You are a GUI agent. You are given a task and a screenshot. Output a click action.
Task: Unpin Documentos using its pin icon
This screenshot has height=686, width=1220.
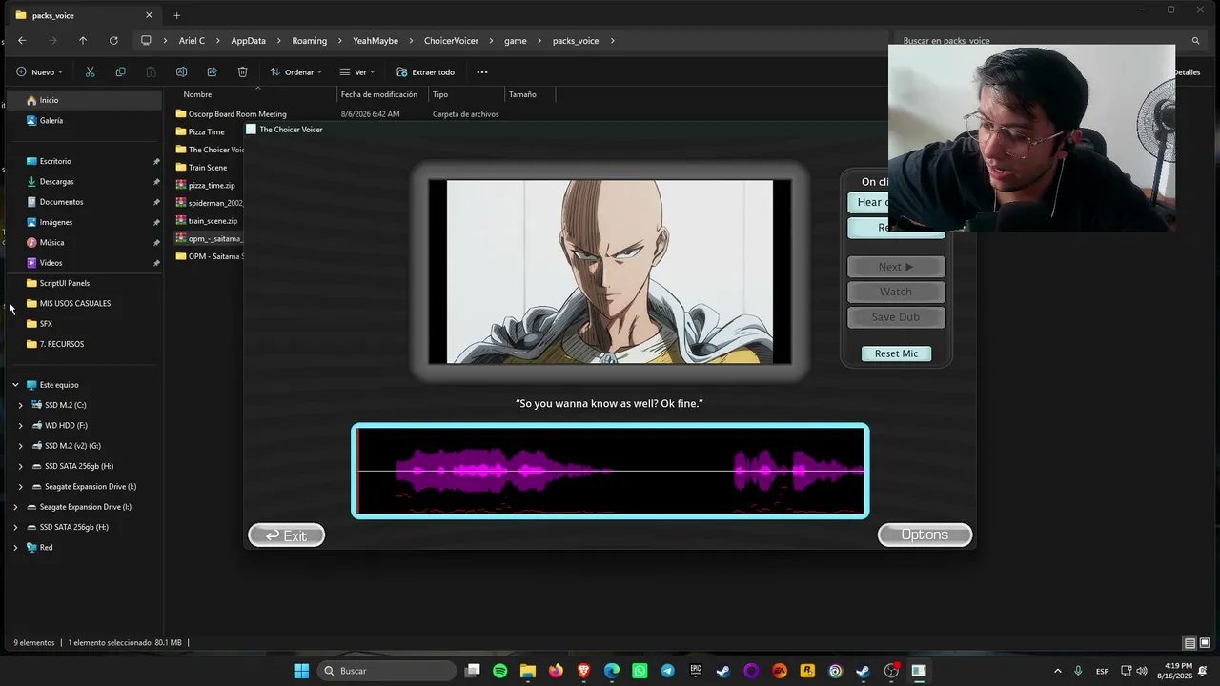tap(156, 202)
